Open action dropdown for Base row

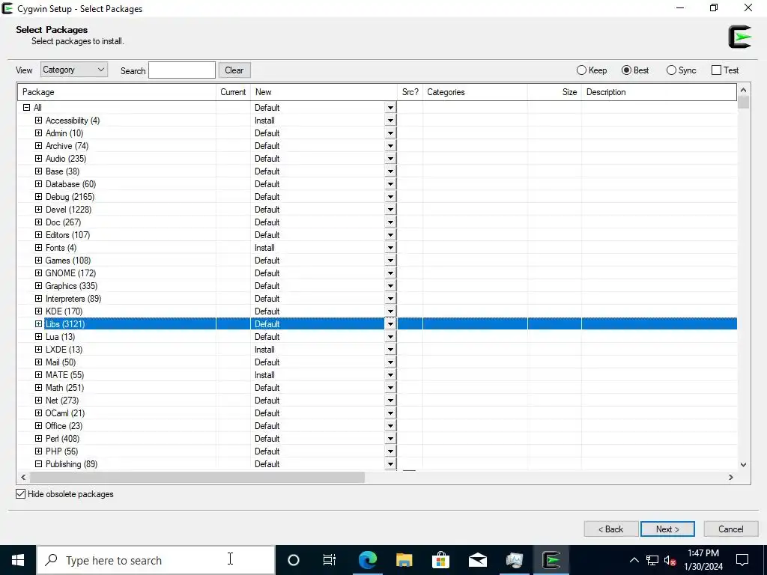pyautogui.click(x=390, y=171)
